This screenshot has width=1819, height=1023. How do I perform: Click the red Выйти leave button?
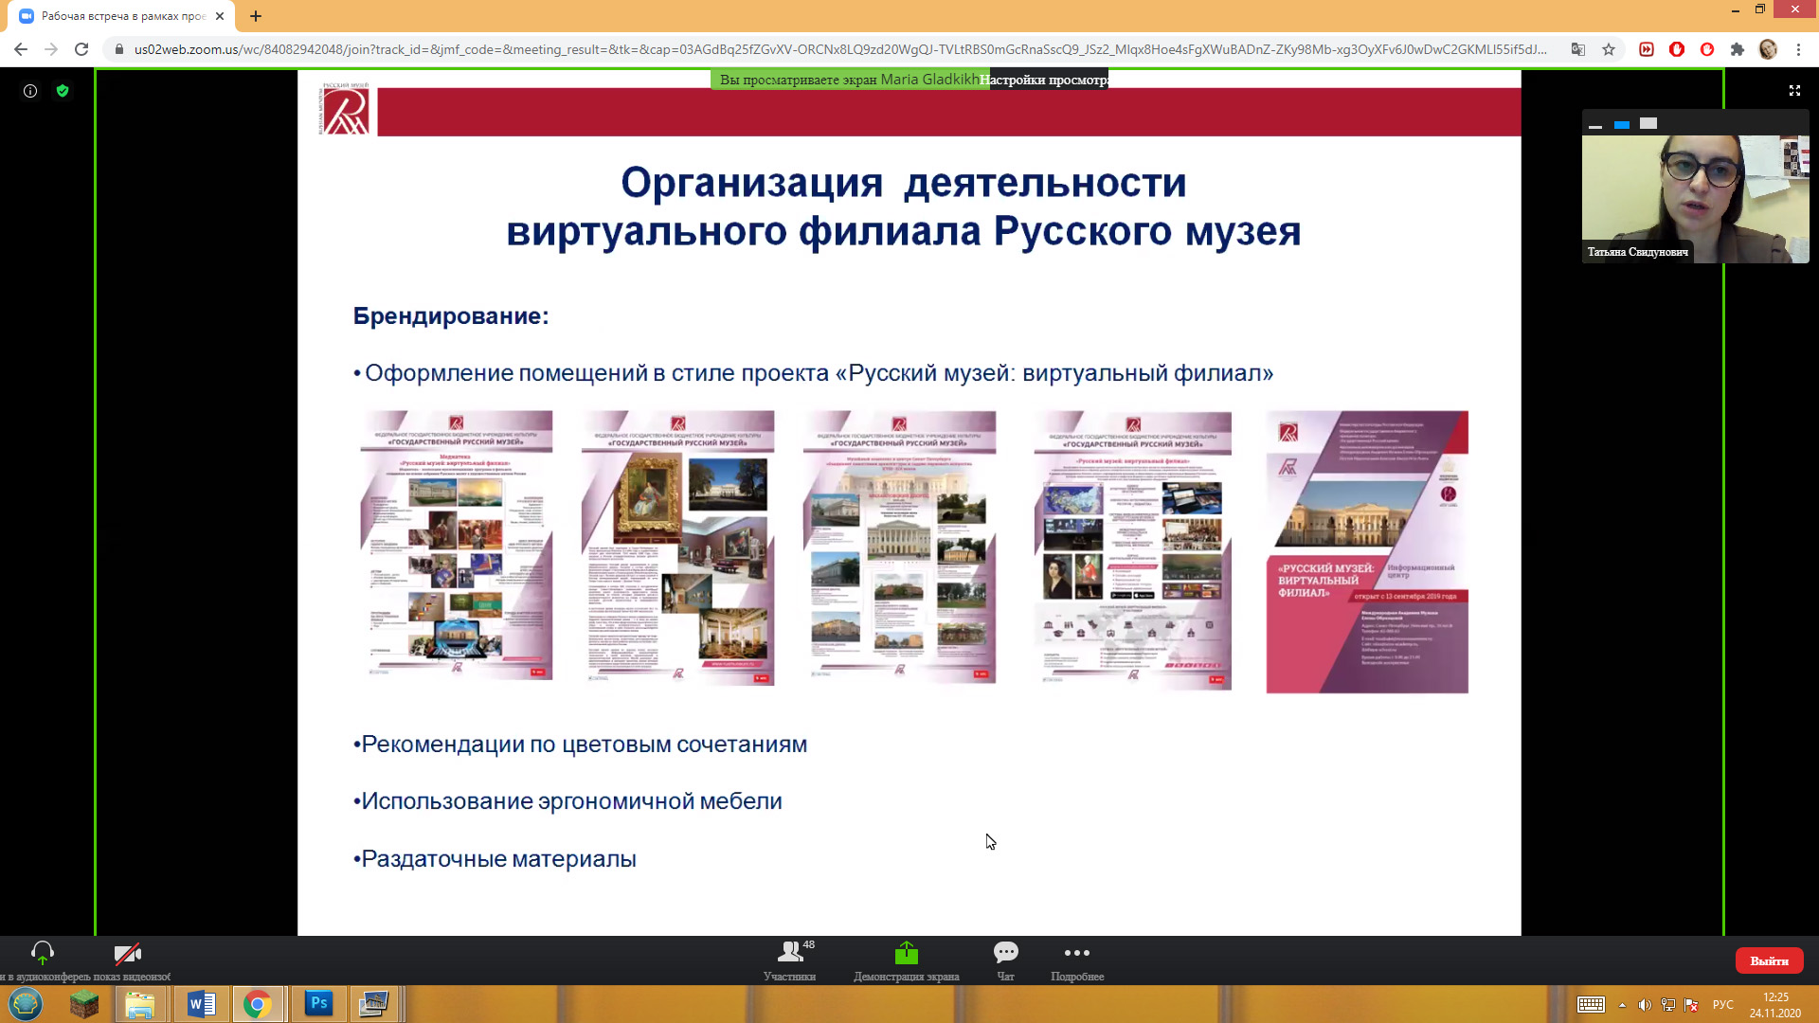tap(1769, 960)
